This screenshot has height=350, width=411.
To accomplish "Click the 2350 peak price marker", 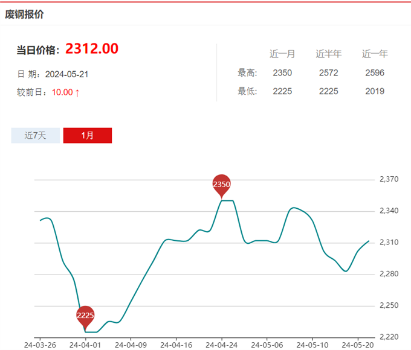I will click(x=222, y=184).
